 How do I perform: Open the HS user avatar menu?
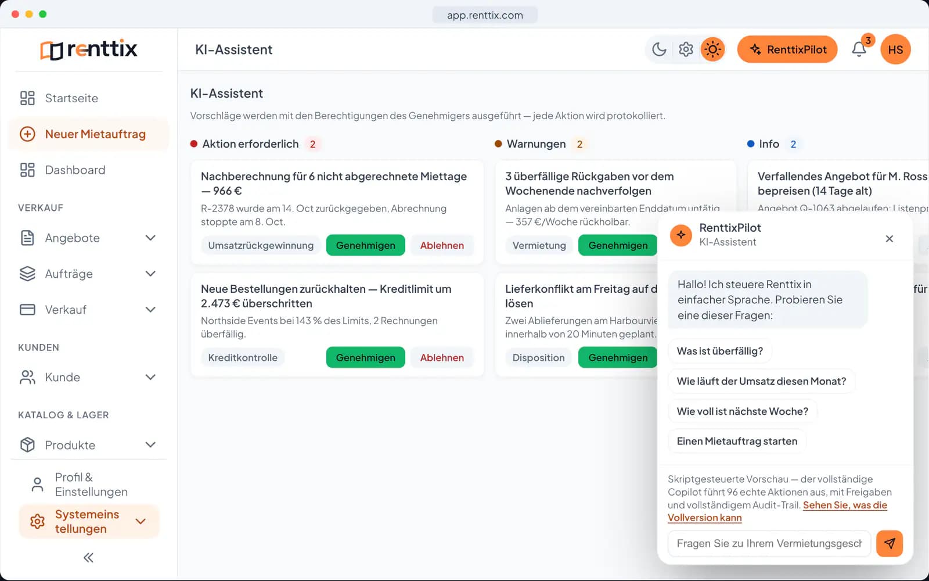pos(895,49)
